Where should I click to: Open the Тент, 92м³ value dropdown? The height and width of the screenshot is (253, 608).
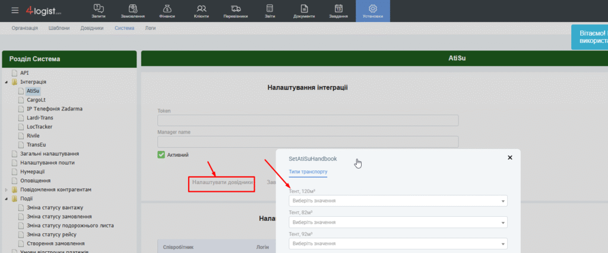398,243
